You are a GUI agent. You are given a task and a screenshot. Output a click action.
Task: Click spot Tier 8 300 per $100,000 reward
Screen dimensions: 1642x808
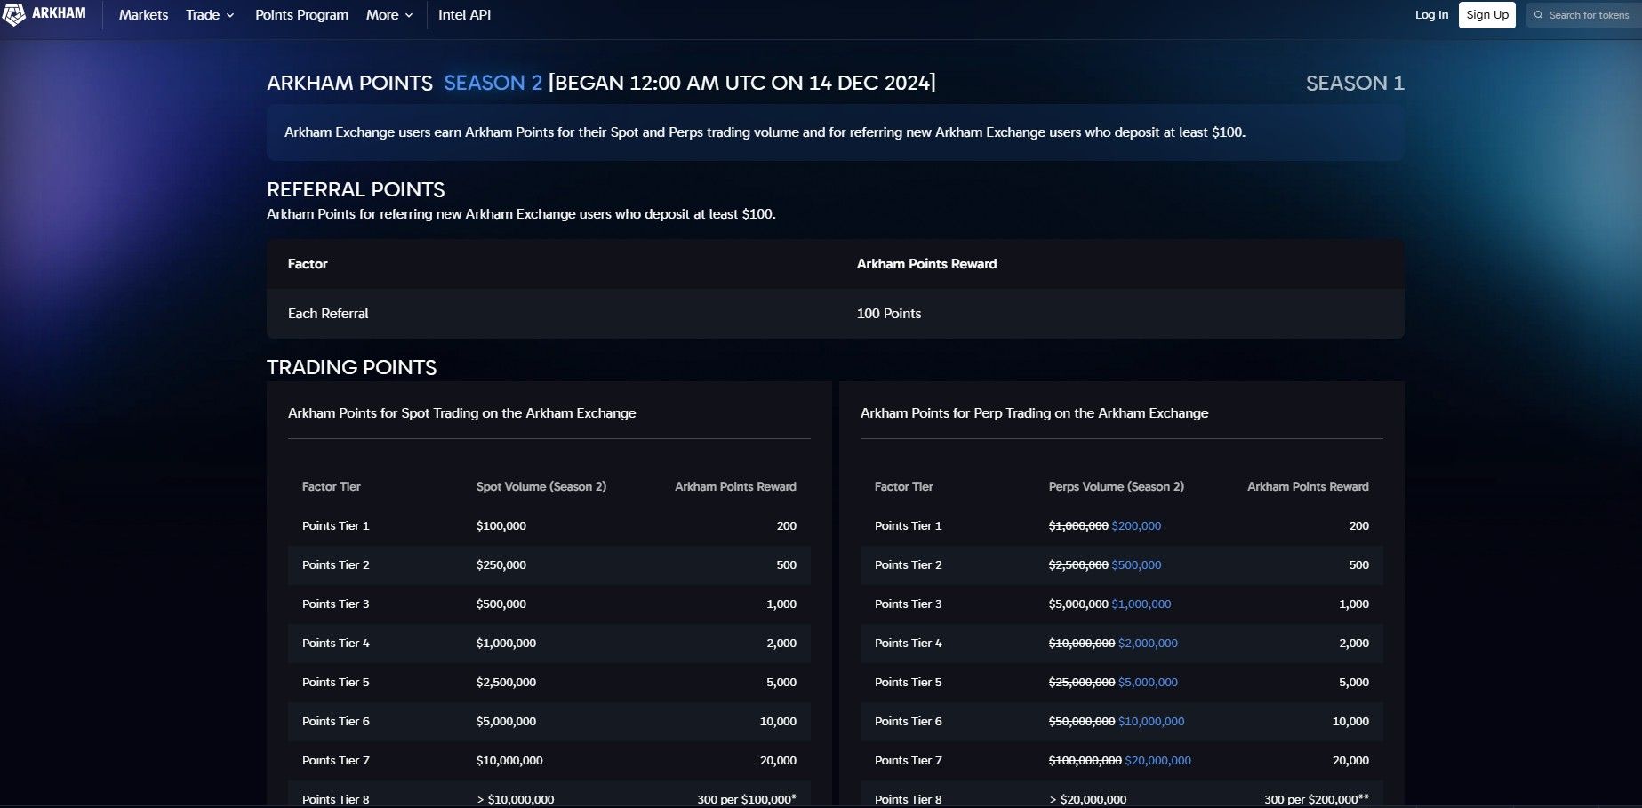(746, 799)
